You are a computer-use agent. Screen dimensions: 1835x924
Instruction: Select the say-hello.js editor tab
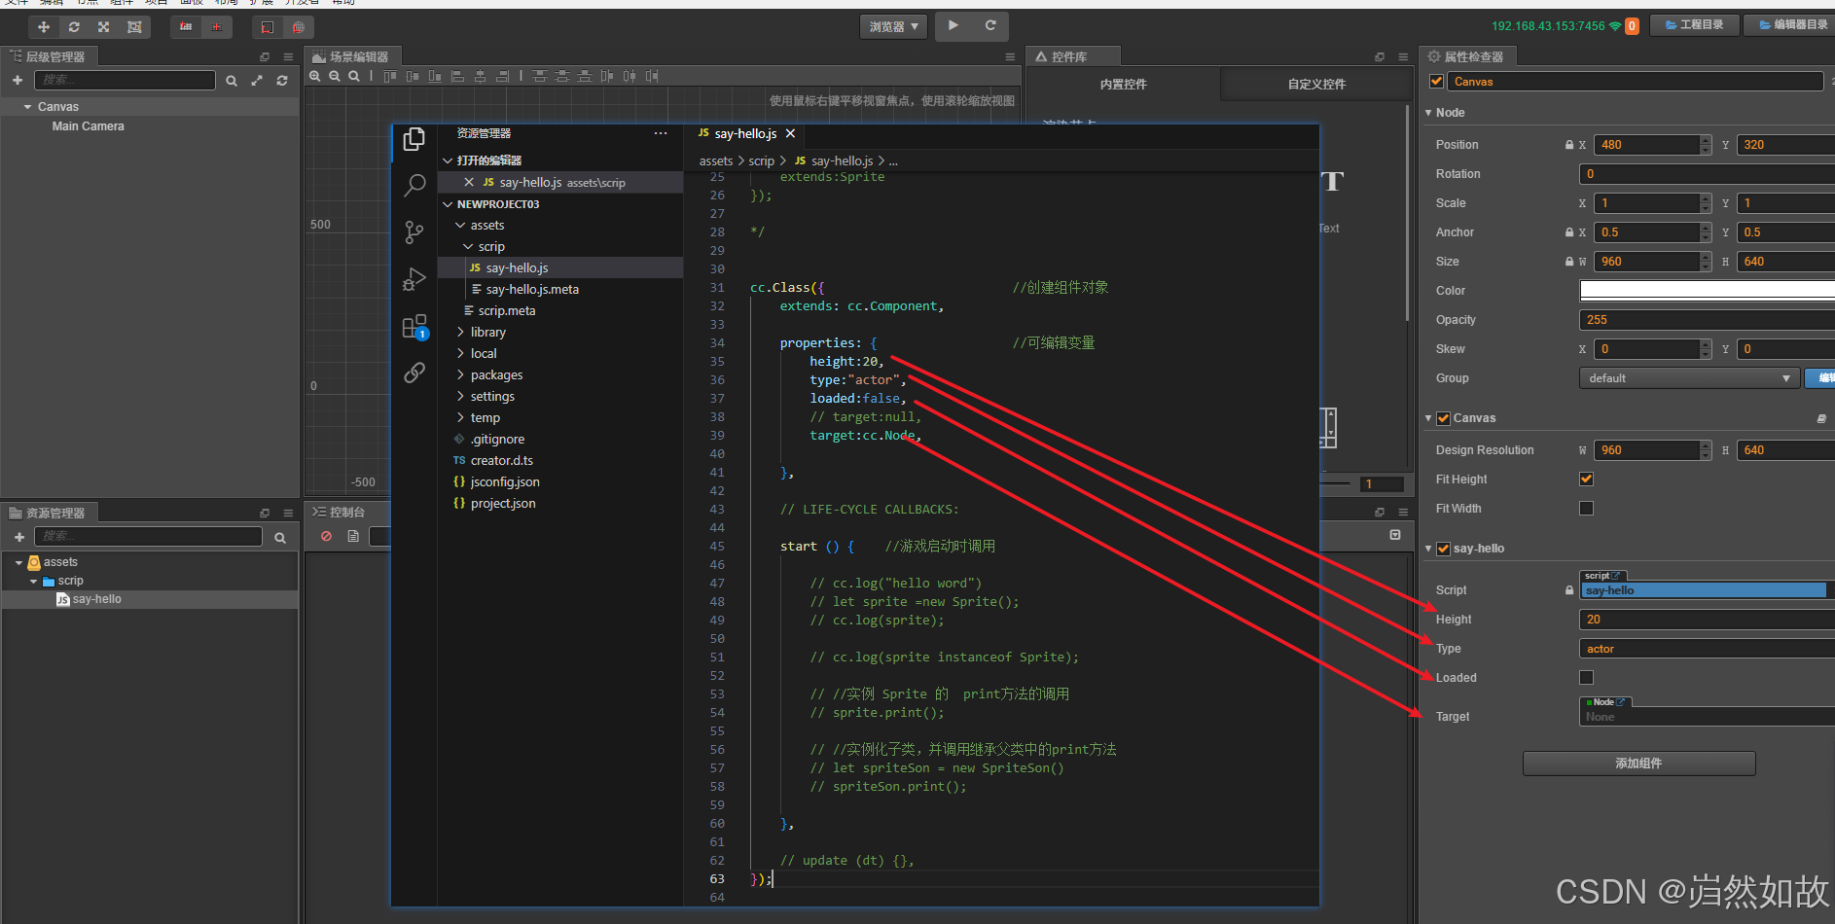click(745, 133)
